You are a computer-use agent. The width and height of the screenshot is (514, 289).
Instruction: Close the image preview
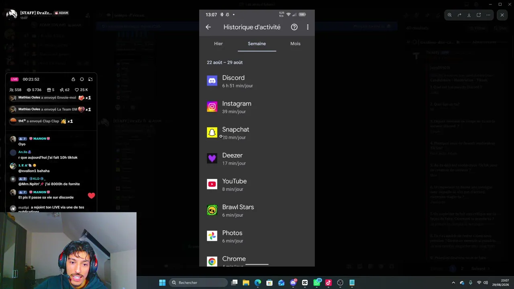[502, 15]
